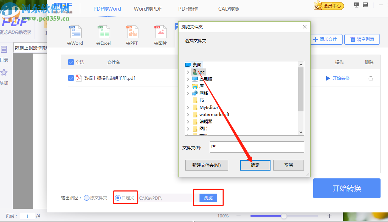
Task: Click the 目录 icon in left sidebar
Action: 4,50
